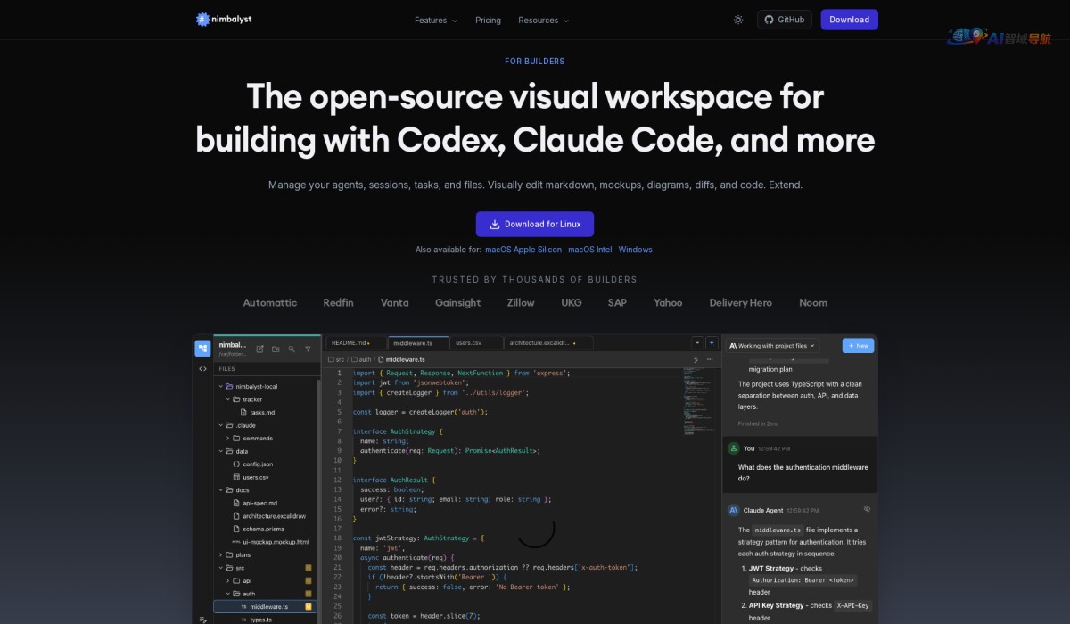Click the search icon in files panel
This screenshot has height=624, width=1070.
(x=292, y=349)
